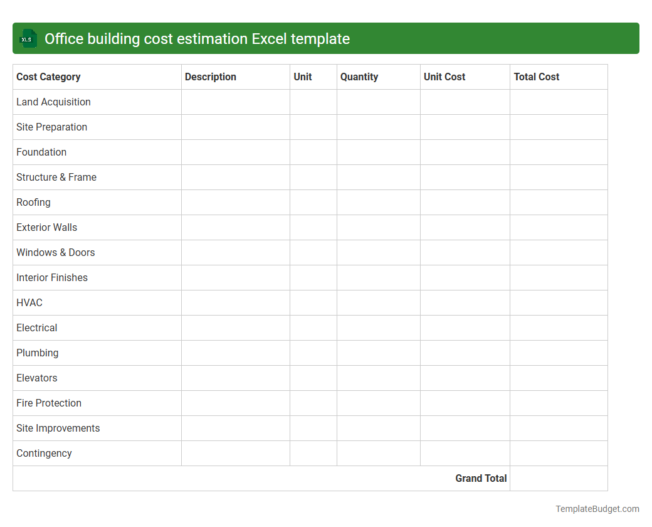Click the HVAC category cell
Screen dimensions: 652x527
coord(29,302)
